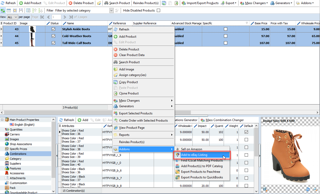Select Add to eBay Listing submenu item

(x=202, y=155)
